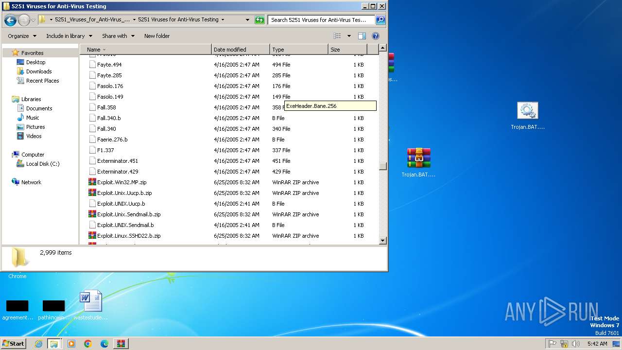This screenshot has height=350, width=622.
Task: Open the view options dropdown arrow
Action: (x=349, y=36)
